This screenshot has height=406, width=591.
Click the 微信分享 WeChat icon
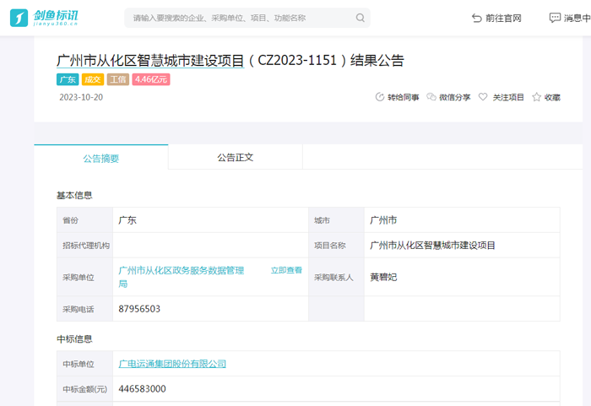coord(431,97)
